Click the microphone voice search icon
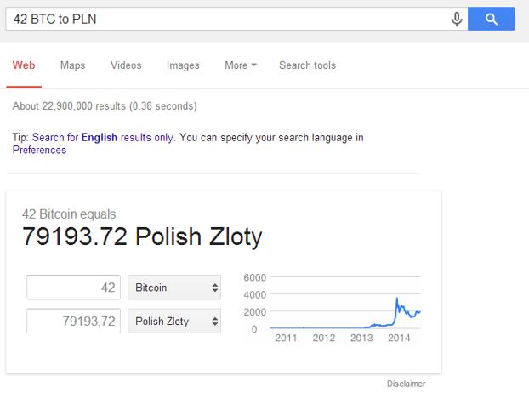 pyautogui.click(x=457, y=20)
